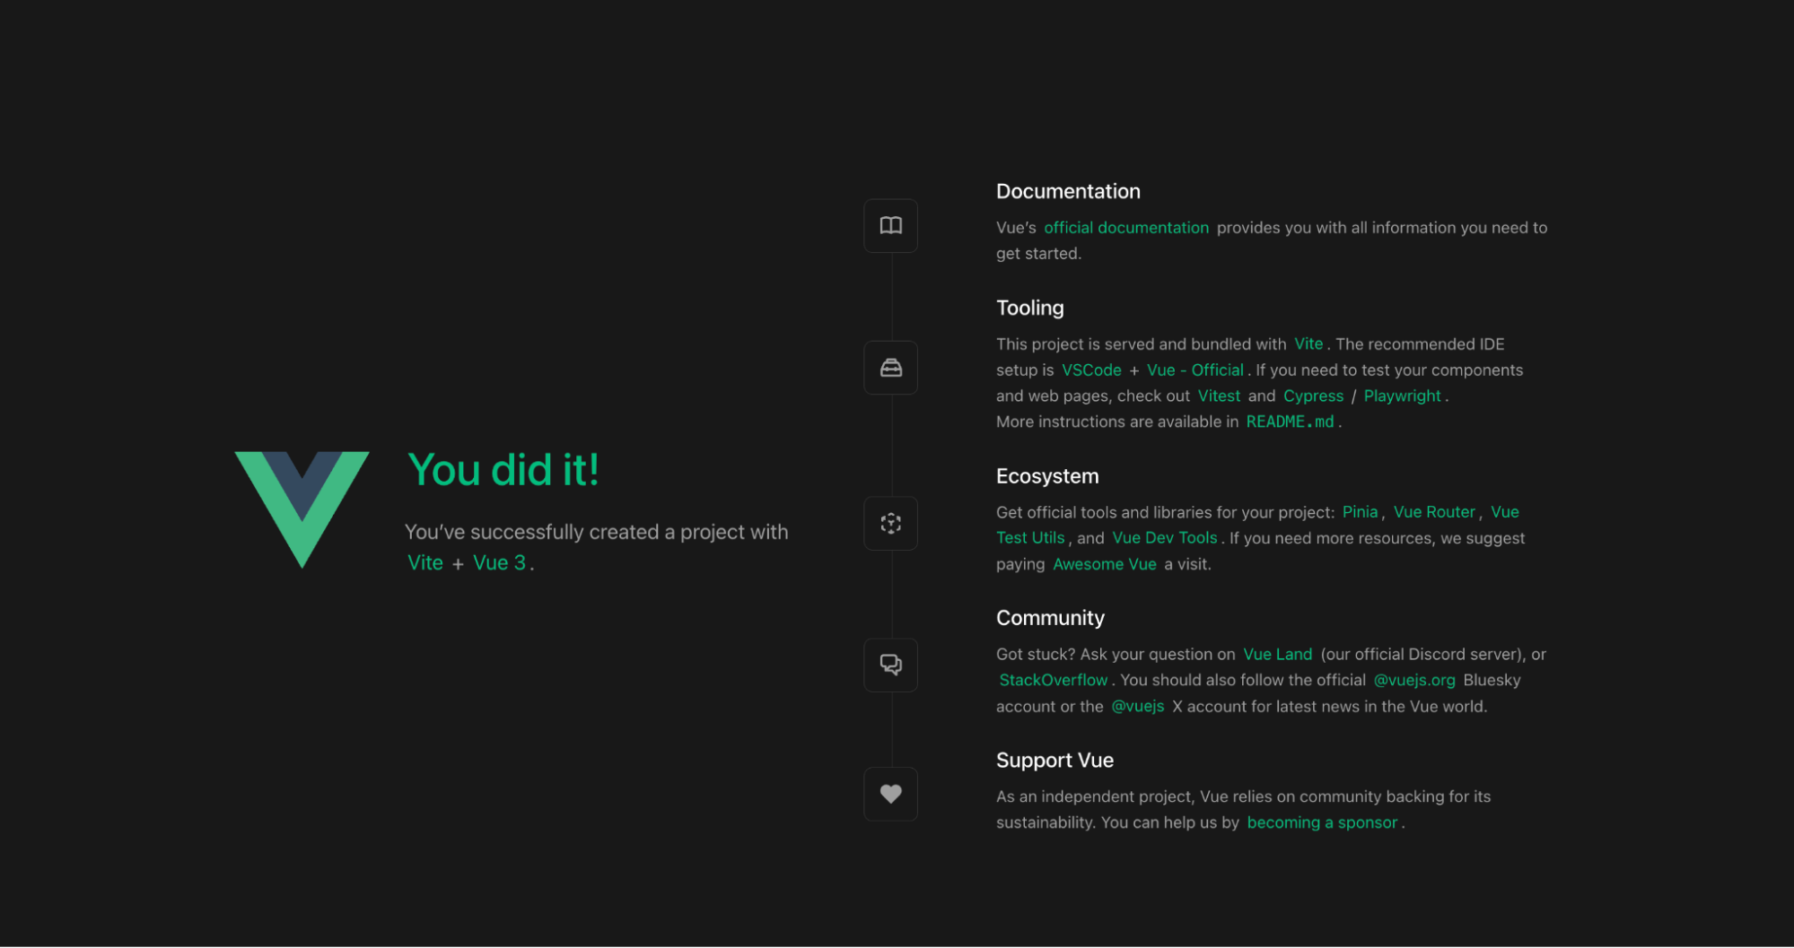Click the Tooling toolbox icon

[x=890, y=368]
